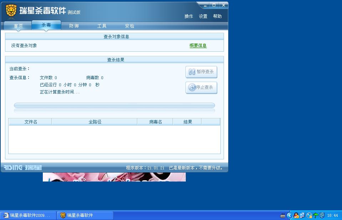Viewport: 342px width, 220px height.
Task: Close the Rising antivirus window
Action: click(x=224, y=5)
